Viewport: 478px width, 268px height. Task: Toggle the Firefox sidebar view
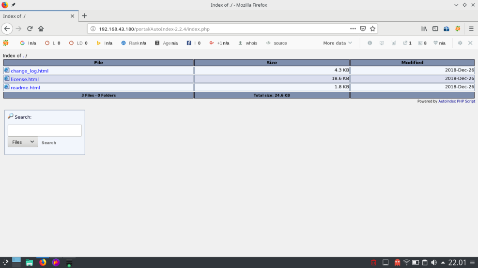(x=435, y=28)
